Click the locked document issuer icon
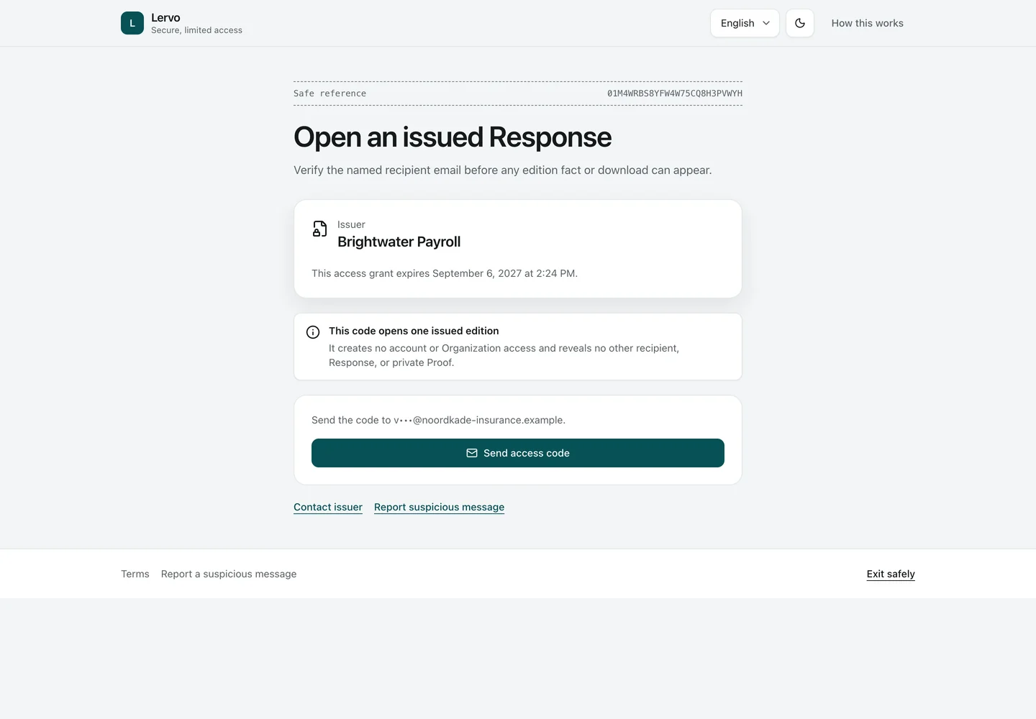Image resolution: width=1036 pixels, height=719 pixels. 320,229
